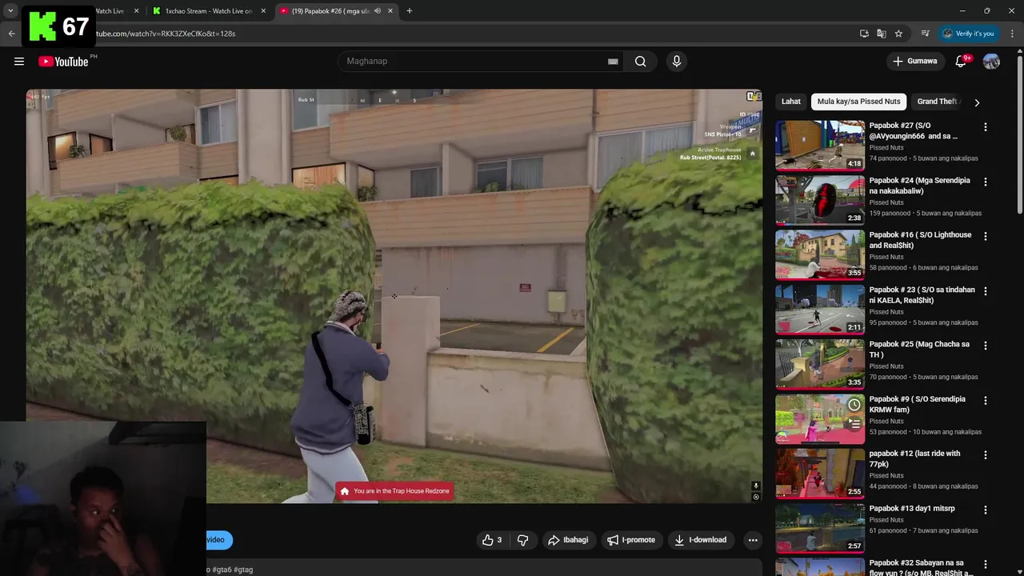Click the I-download button
This screenshot has height=576, width=1024.
[700, 540]
